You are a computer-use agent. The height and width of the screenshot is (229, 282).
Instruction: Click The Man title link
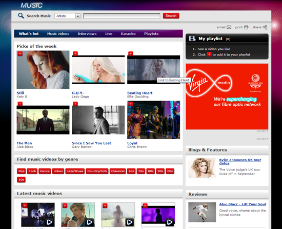[x=24, y=143]
